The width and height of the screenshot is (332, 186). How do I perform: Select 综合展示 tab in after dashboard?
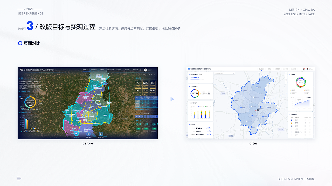coord(261,69)
